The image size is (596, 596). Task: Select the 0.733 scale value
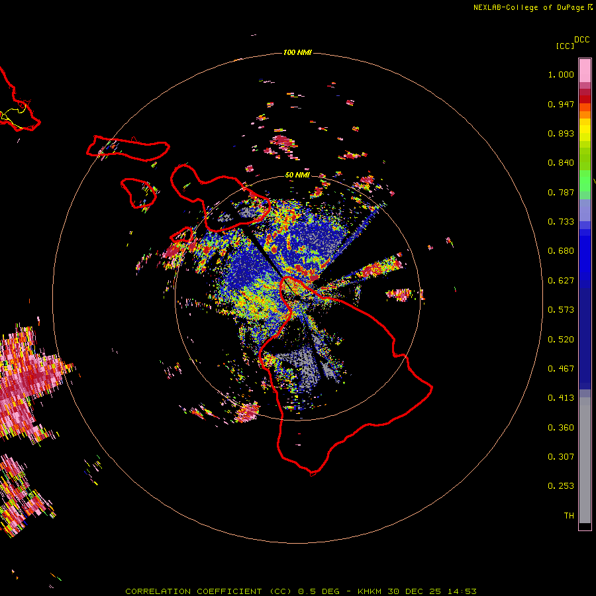pyautogui.click(x=561, y=222)
